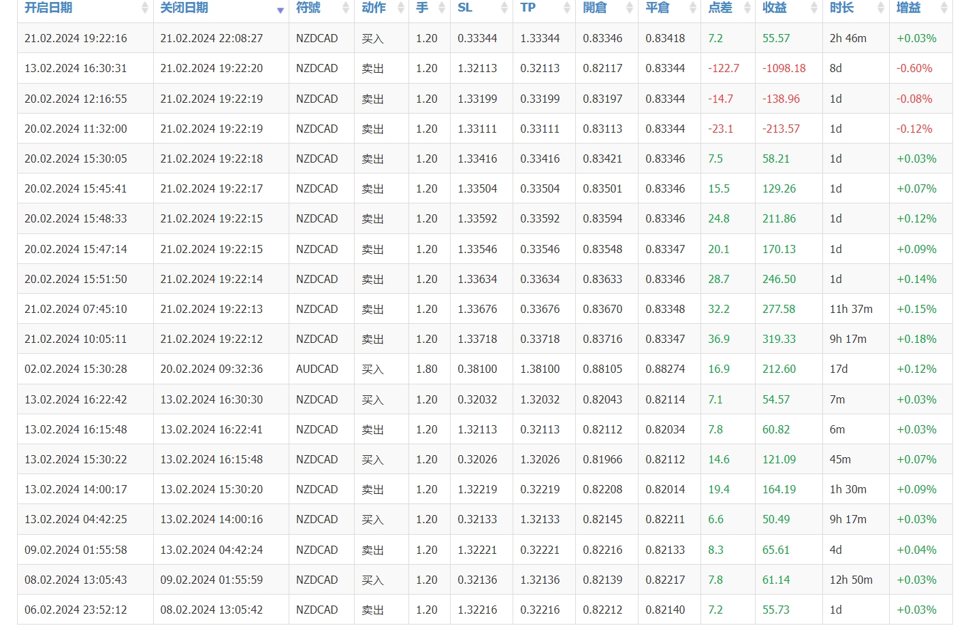The image size is (966, 630).
Task: Sort the 符號 column via its arrows
Action: (x=346, y=8)
